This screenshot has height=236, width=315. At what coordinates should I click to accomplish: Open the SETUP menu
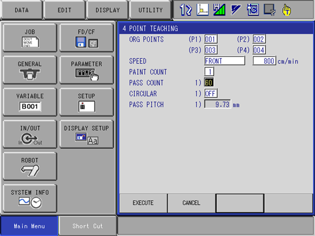(x=87, y=102)
